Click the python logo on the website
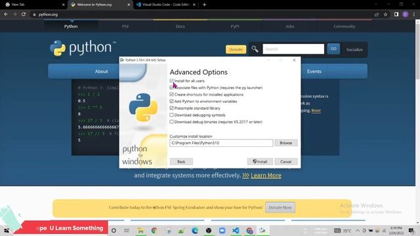The image size is (420, 236). 83,48
